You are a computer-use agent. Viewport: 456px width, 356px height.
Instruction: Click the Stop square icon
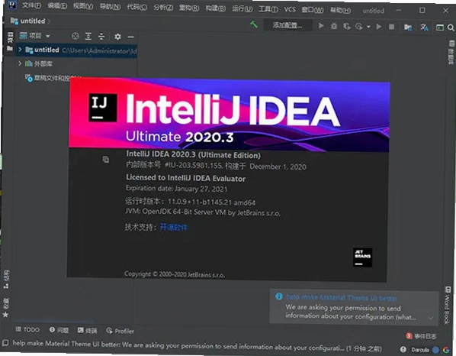(391, 27)
